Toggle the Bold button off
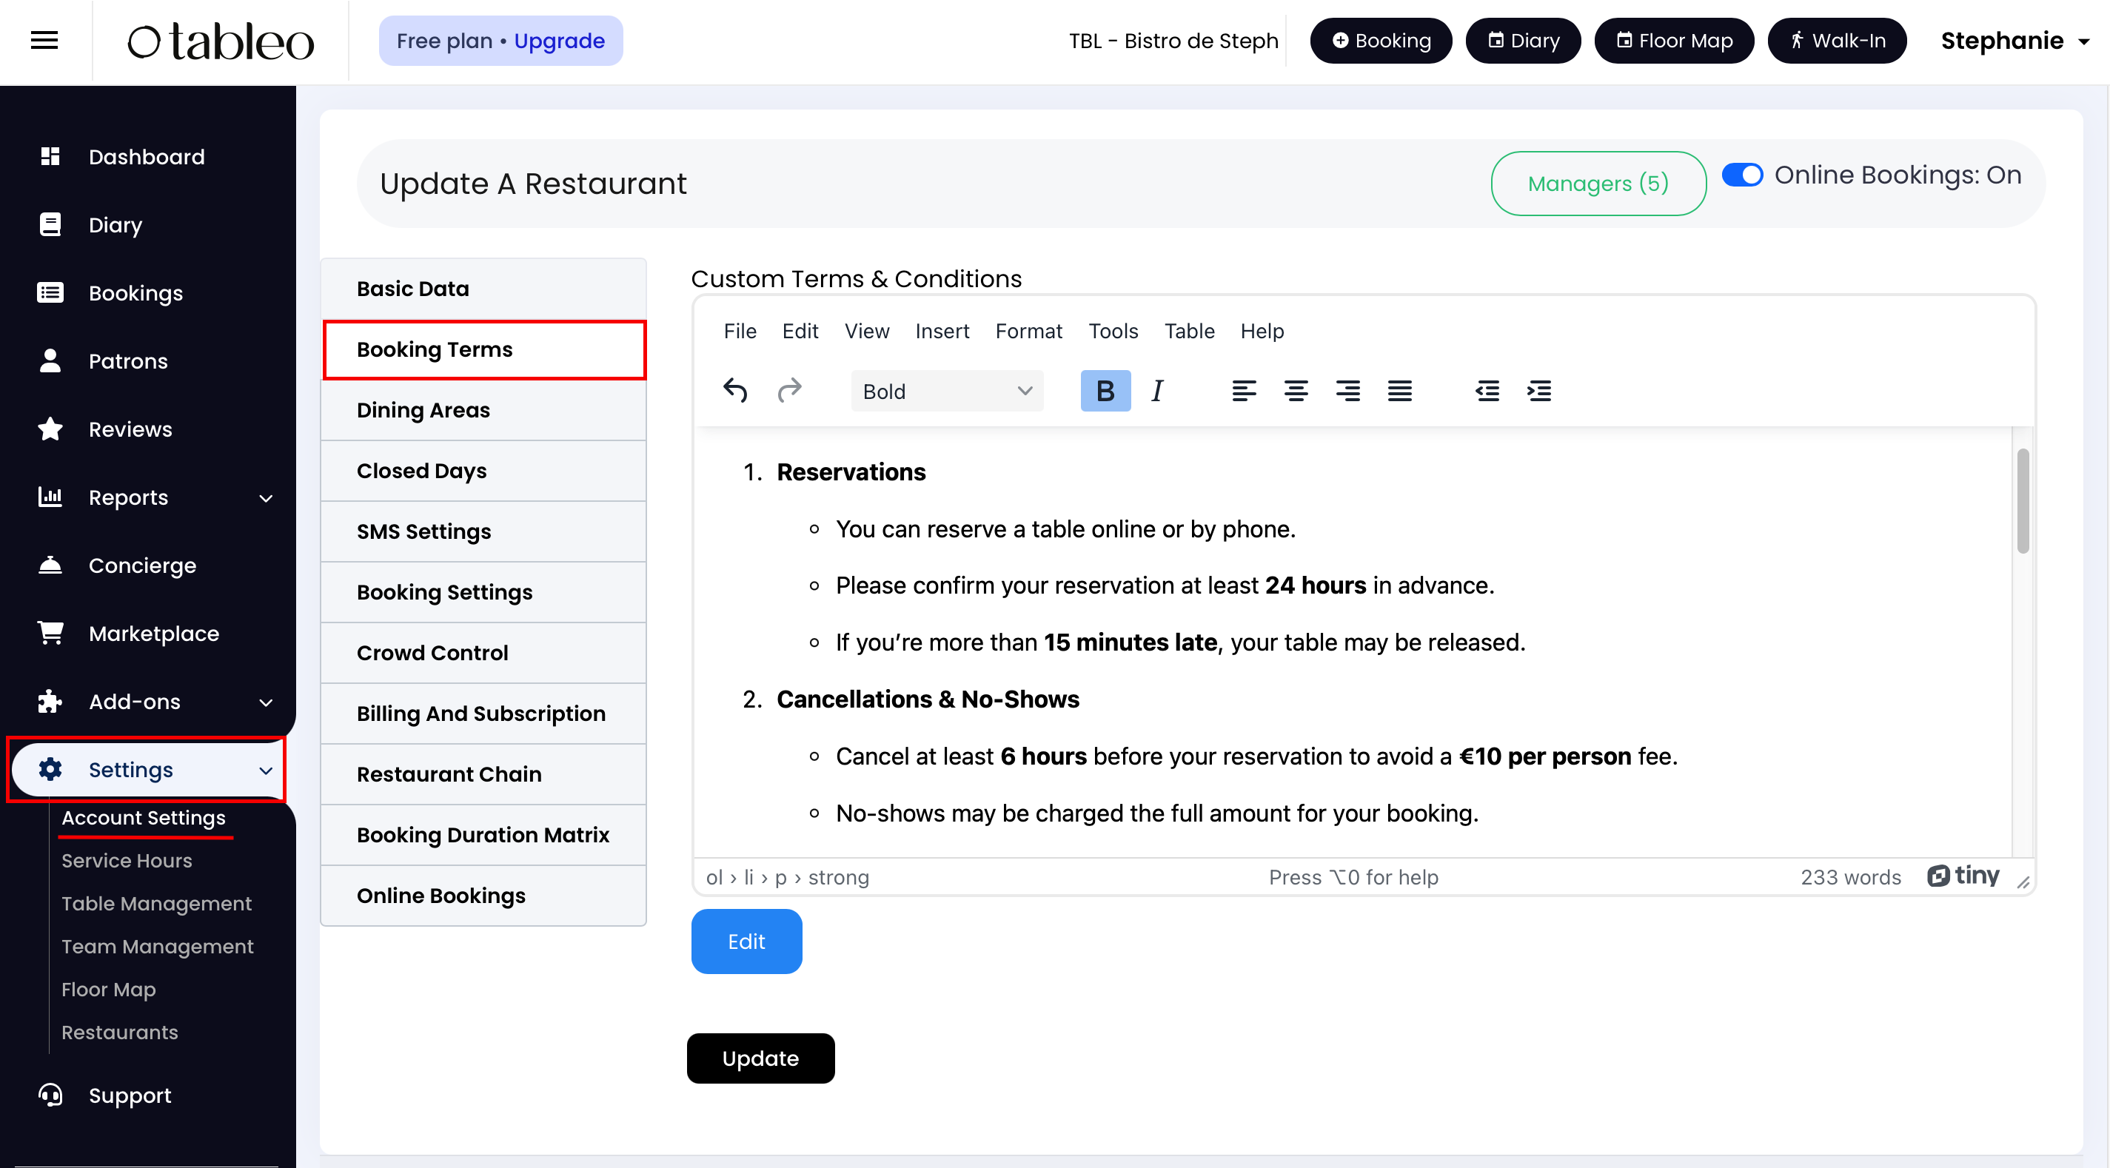 point(1105,391)
